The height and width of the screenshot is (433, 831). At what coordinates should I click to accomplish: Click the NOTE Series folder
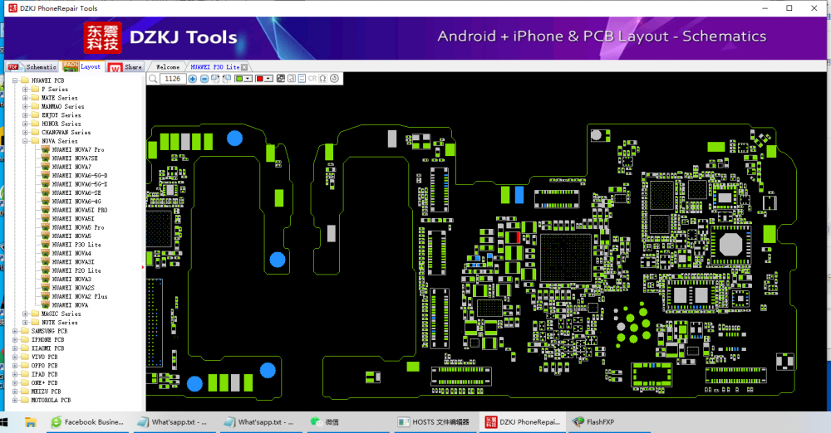tap(59, 323)
